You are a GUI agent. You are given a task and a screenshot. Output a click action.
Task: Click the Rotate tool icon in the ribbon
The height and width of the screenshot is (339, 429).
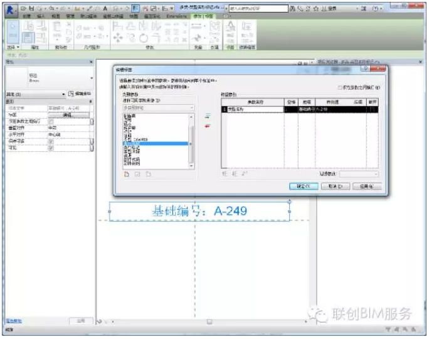[x=144, y=38]
